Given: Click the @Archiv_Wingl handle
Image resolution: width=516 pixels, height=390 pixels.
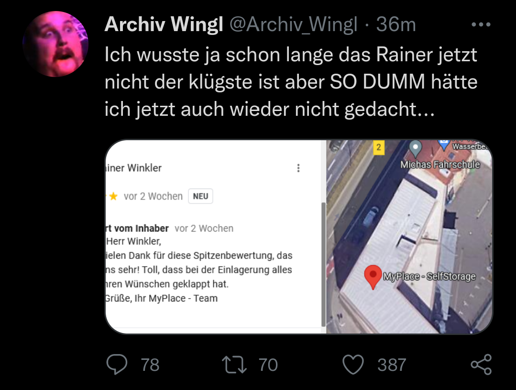Looking at the screenshot, I should [x=294, y=24].
